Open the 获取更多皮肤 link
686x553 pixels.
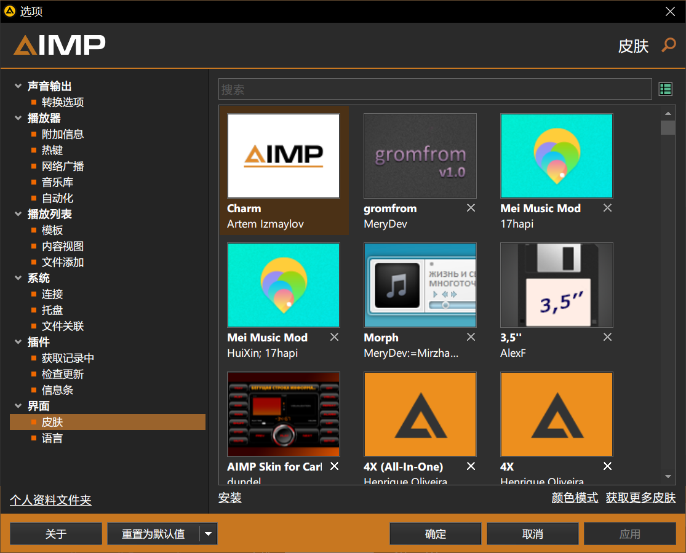[640, 498]
